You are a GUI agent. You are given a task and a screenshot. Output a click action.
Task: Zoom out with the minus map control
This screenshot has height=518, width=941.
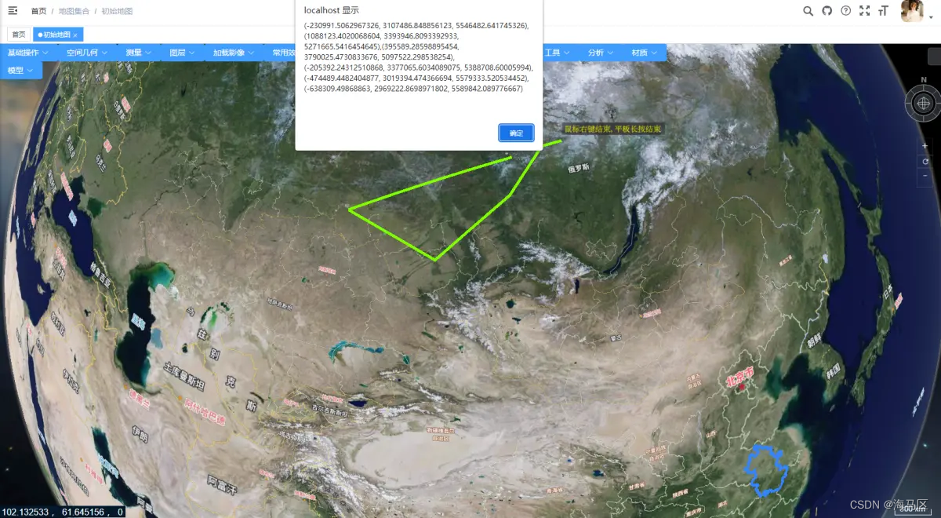[925, 175]
